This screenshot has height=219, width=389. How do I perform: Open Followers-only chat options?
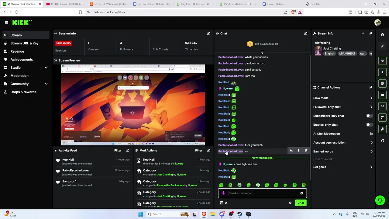(x=343, y=107)
